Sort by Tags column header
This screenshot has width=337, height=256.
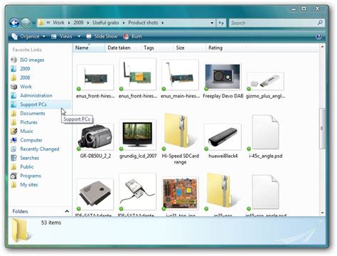157,48
